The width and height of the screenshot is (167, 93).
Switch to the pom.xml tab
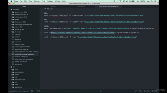click(x=53, y=6)
